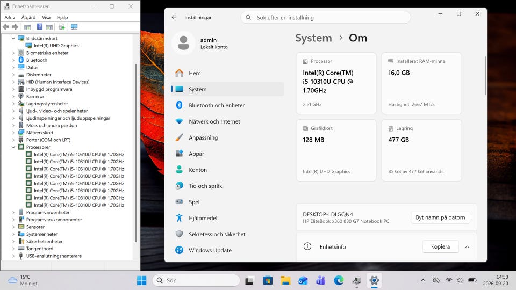The image size is (516, 290).
Task: Click the battery icon in system tray
Action: (472, 280)
